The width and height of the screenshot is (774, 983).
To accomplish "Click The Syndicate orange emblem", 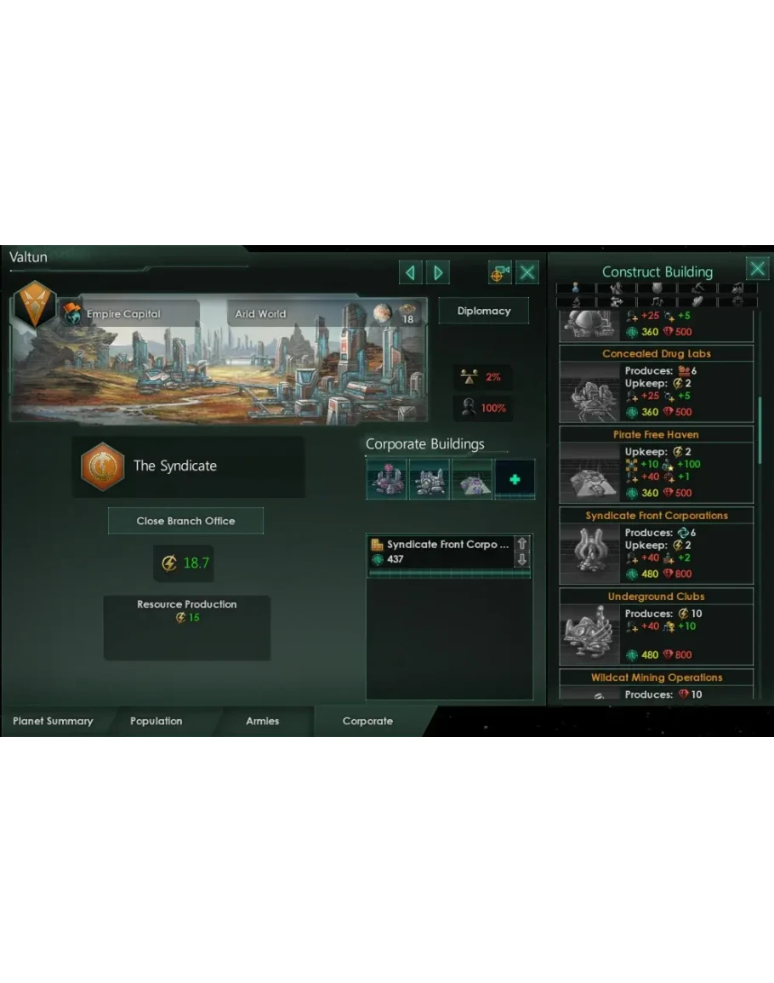I will (102, 466).
